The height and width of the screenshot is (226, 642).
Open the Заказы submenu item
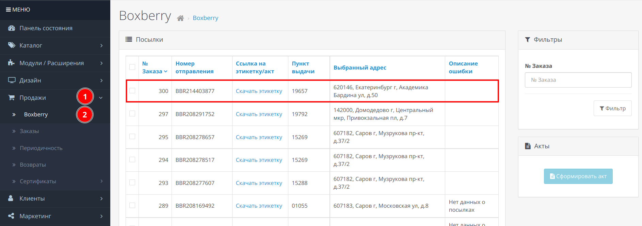pos(29,131)
